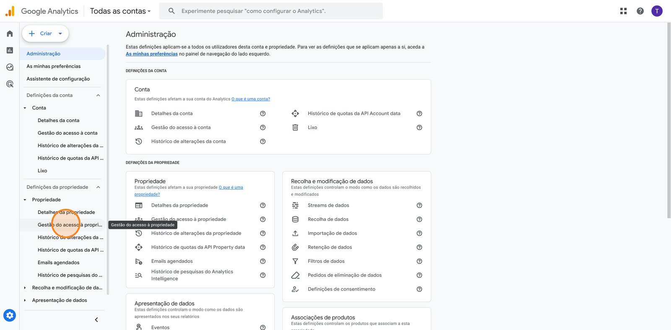
Task: Collapse the Definições da propriedade section
Action: (x=98, y=187)
